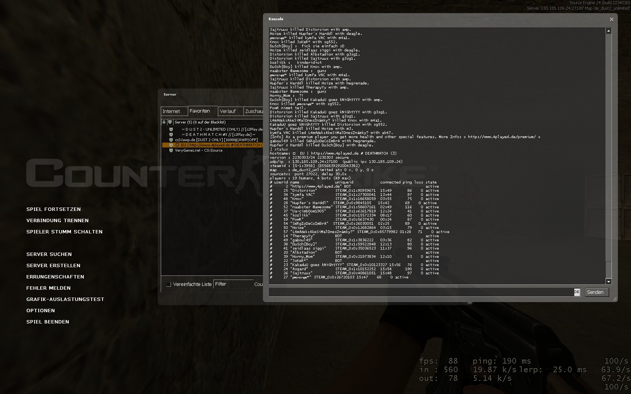Sort servers by password lock column icon
Image resolution: width=631 pixels, height=394 pixels.
pos(164,122)
